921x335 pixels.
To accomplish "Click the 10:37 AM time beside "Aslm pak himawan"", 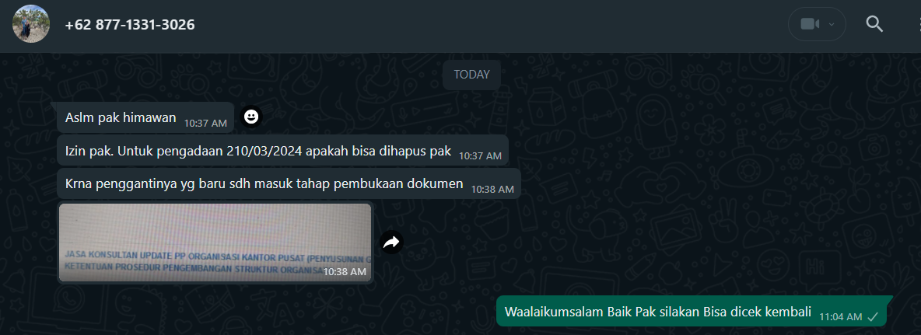I will coord(205,124).
